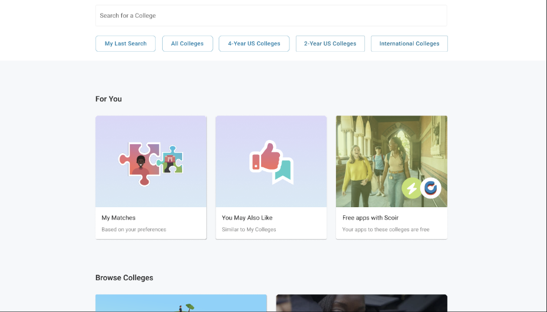This screenshot has height=312, width=547.
Task: Click the For You heading
Action: tap(108, 99)
